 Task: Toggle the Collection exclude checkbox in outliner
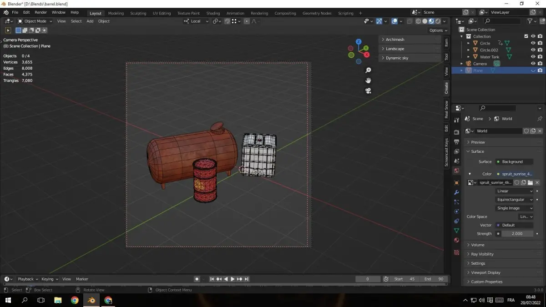pos(526,36)
